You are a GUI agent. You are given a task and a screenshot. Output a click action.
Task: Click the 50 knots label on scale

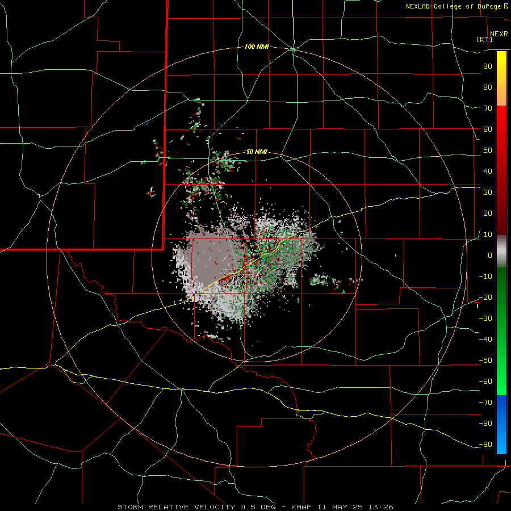[x=488, y=150]
